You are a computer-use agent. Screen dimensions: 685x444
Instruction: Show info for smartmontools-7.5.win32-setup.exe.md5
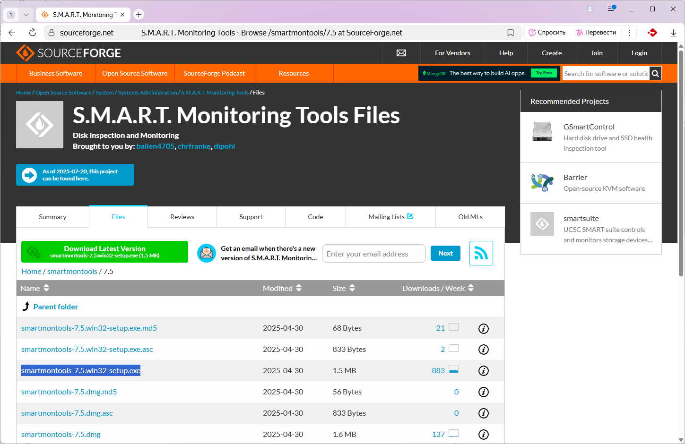(484, 328)
